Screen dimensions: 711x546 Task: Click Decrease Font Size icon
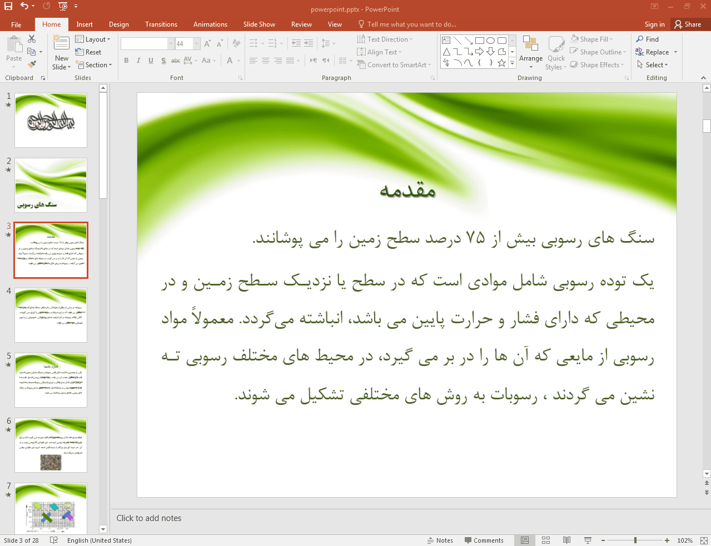coord(220,43)
